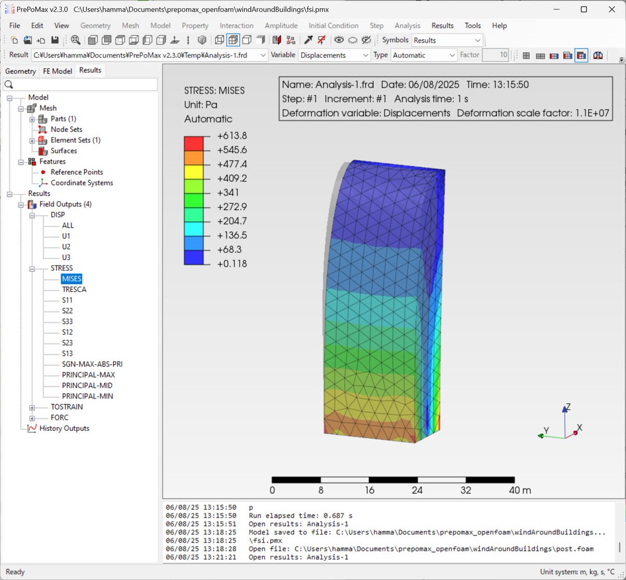Click the Import file icon
Viewport: 626px width, 580px height.
click(x=41, y=40)
